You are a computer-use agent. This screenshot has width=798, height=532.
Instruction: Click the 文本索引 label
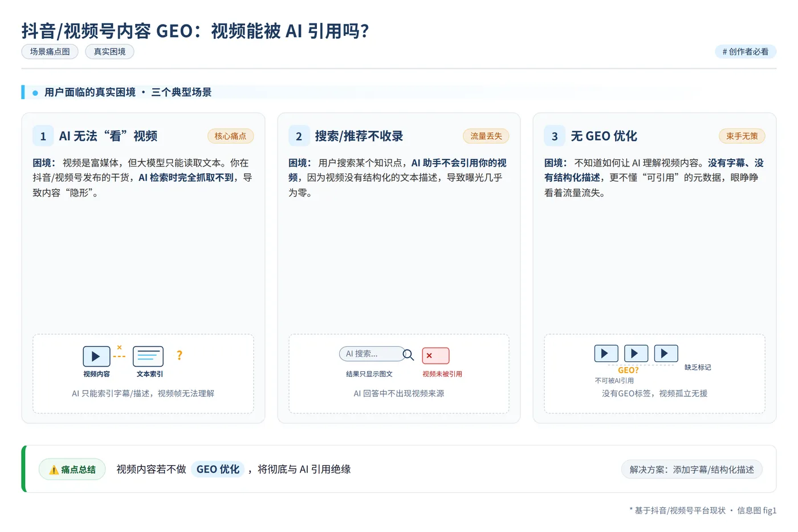[x=149, y=374]
